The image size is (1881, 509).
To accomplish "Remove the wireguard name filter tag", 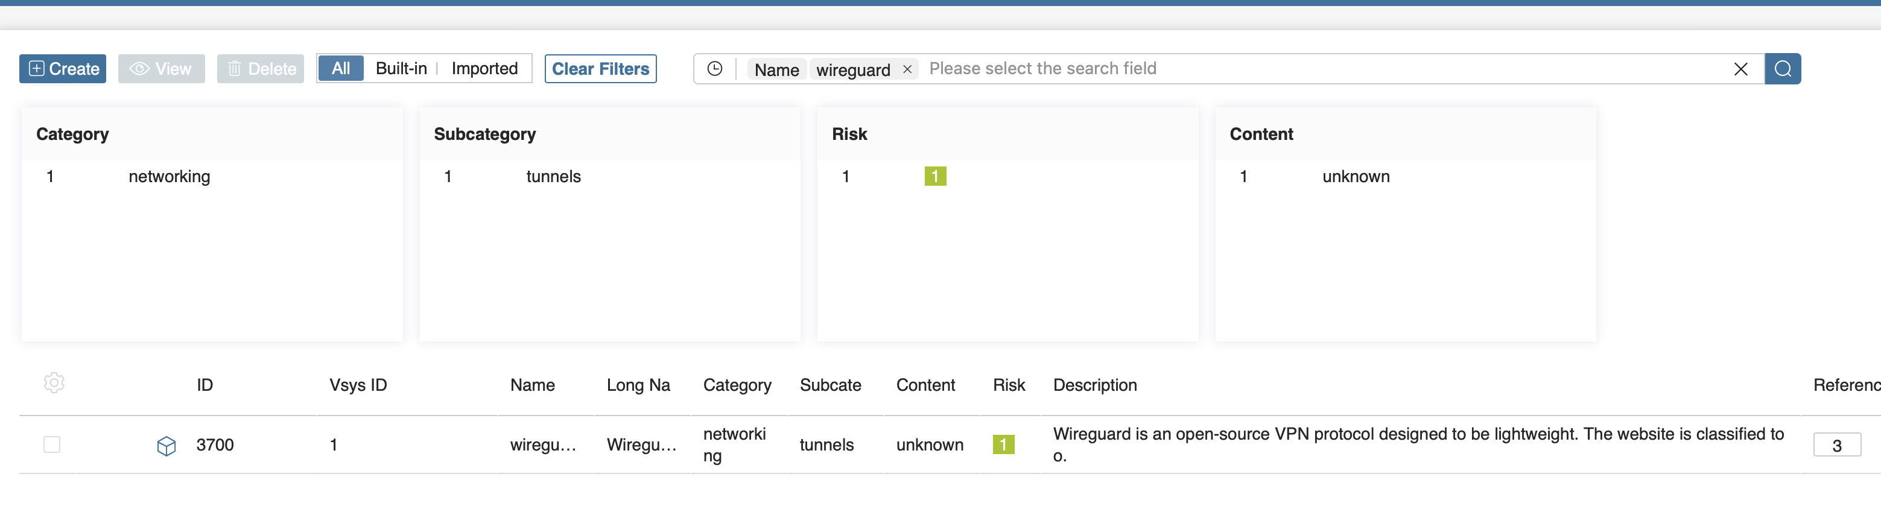I will [907, 69].
